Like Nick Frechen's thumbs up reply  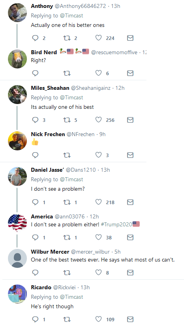(x=99, y=155)
